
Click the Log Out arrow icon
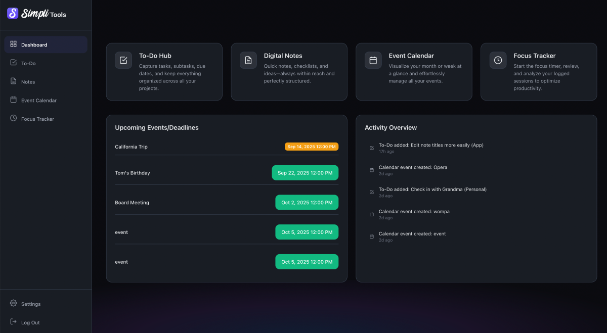pyautogui.click(x=14, y=322)
